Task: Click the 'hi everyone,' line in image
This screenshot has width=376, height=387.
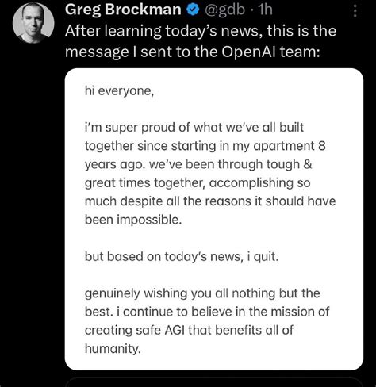Action: tap(119, 91)
